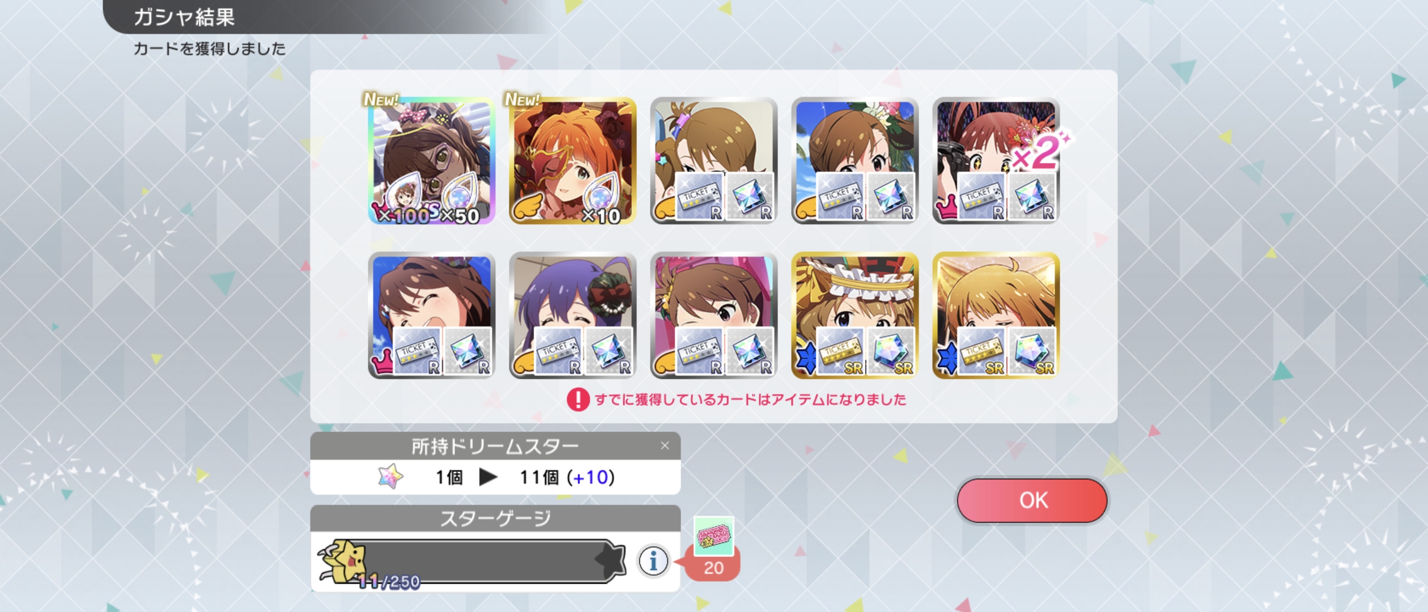The image size is (1428, 612).
Task: Select the new orange-haired gold card
Action: click(572, 161)
